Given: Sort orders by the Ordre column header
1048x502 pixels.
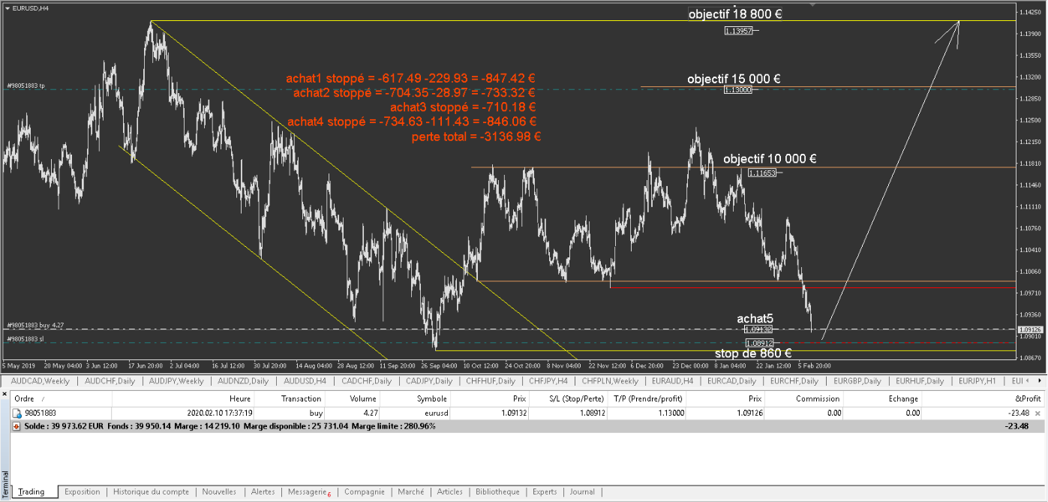Looking at the screenshot, I should [61, 399].
